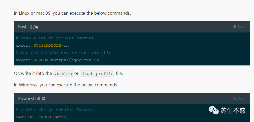Click the Bash header label

(x=23, y=27)
